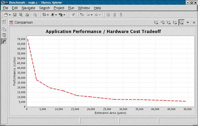The image size is (198, 126).
Task: Expand the New wizard dropdown arrow
Action: [x=10, y=15]
